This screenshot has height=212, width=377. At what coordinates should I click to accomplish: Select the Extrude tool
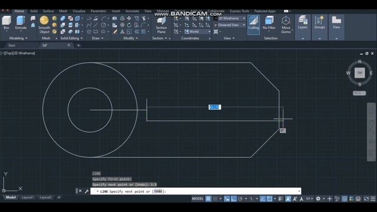(x=21, y=22)
